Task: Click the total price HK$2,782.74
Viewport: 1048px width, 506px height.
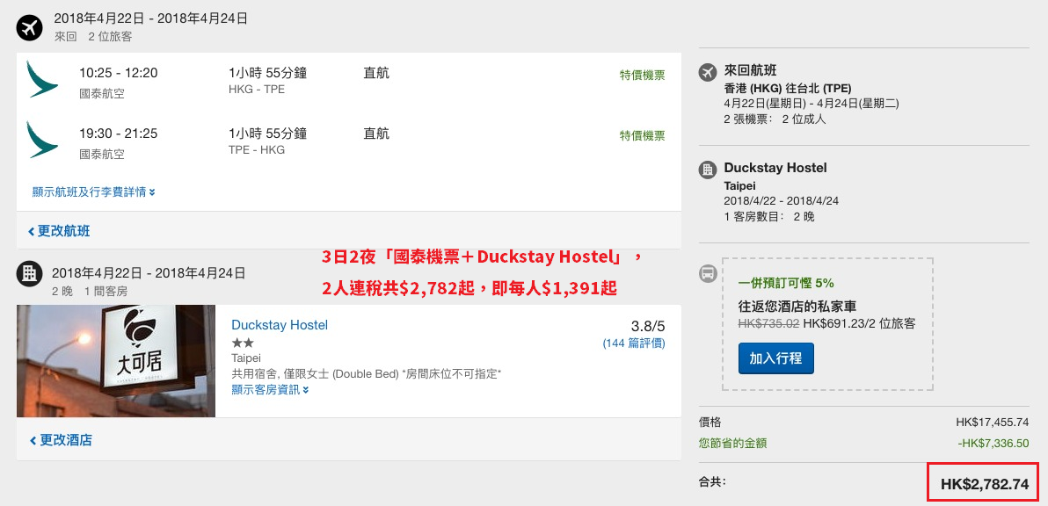Action: pos(985,485)
